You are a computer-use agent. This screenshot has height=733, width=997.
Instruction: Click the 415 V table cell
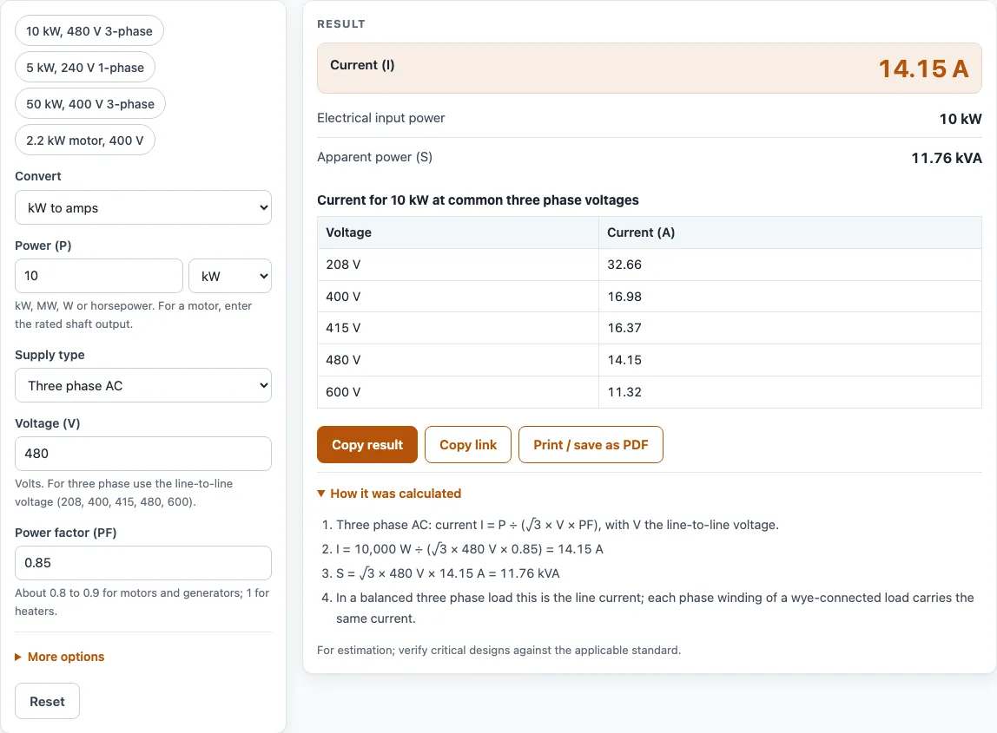[x=458, y=328]
